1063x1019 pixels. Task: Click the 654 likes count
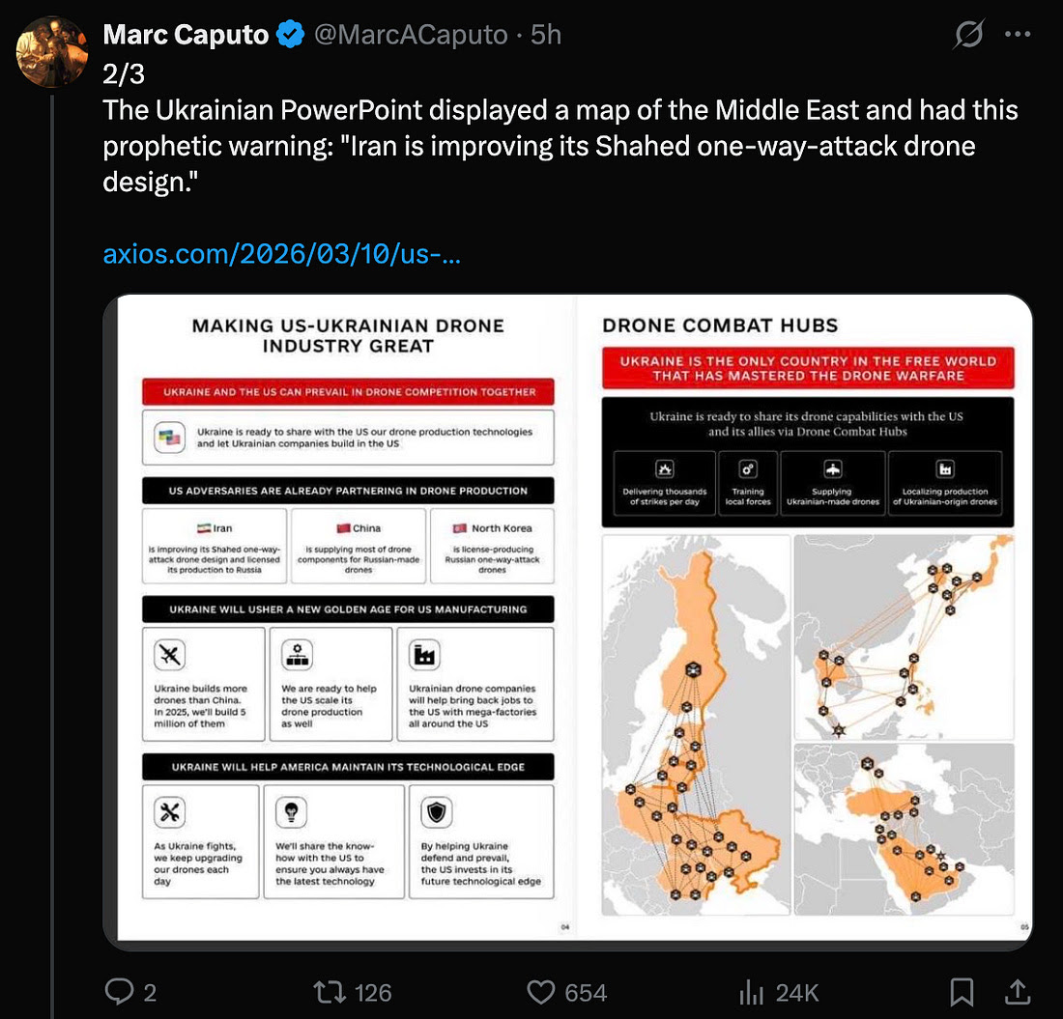587,992
